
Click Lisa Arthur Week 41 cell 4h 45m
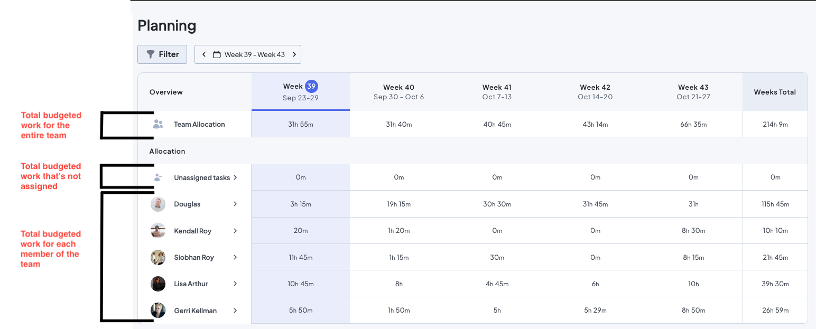[x=497, y=284]
